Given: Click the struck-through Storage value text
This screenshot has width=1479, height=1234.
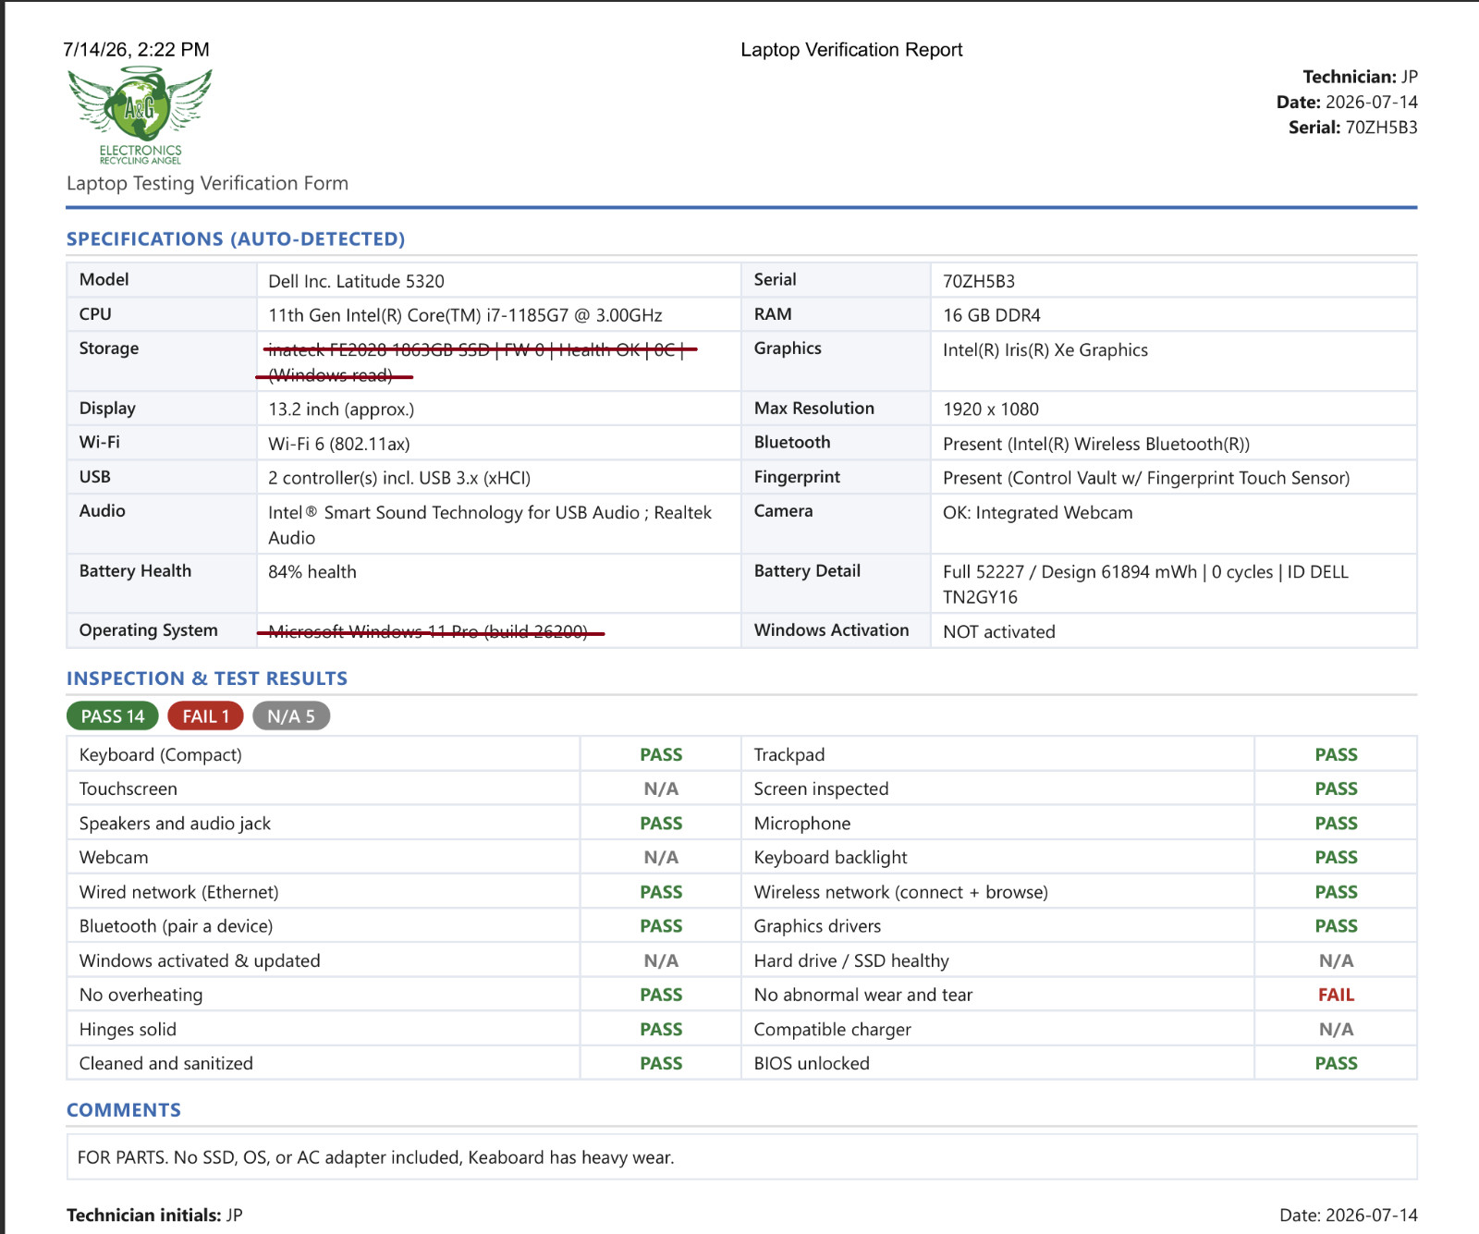Looking at the screenshot, I should 476,362.
